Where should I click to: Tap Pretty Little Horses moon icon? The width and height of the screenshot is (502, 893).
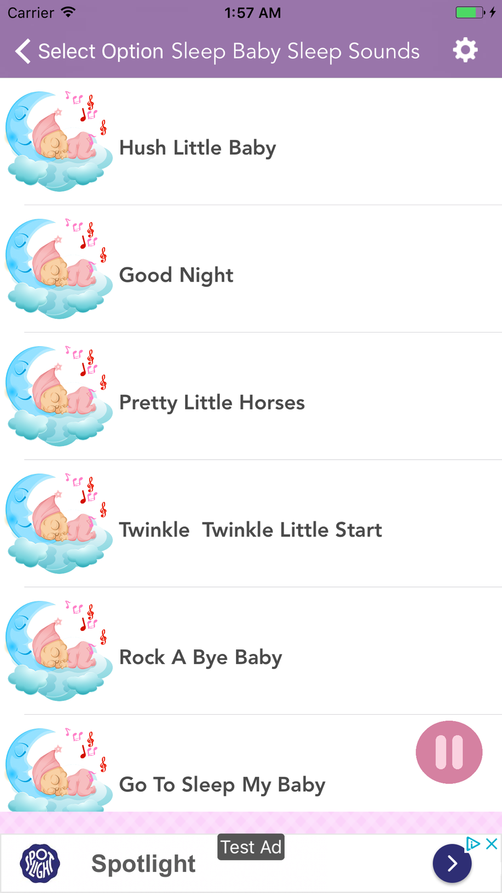click(59, 396)
